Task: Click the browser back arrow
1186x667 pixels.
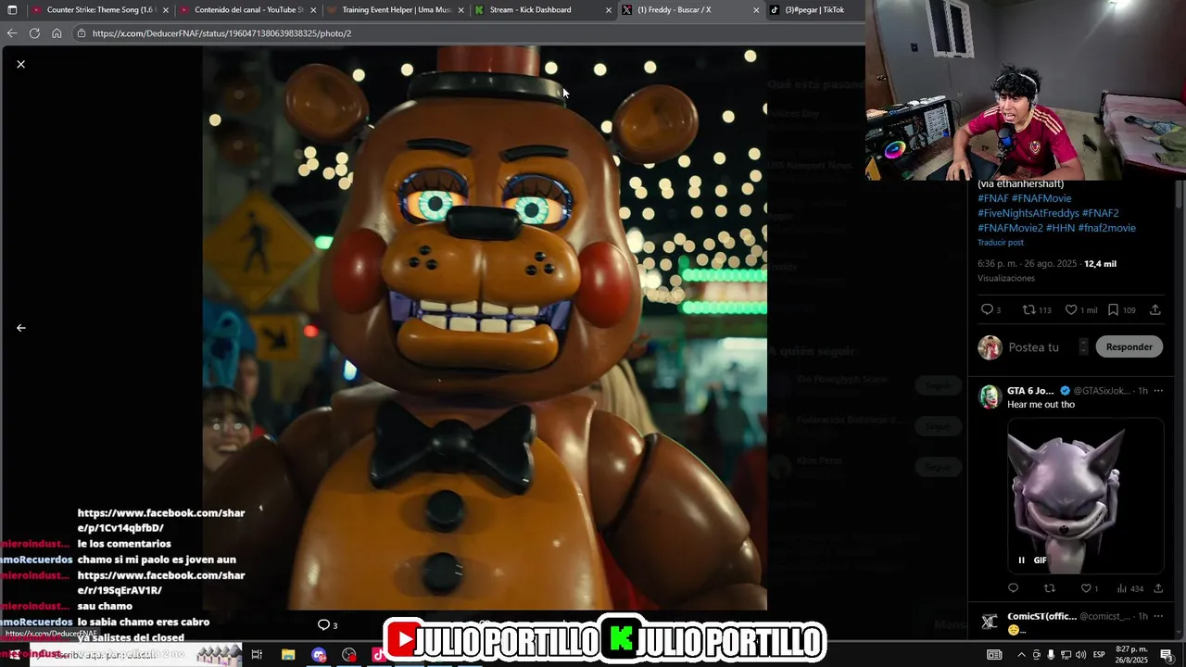Action: (x=11, y=33)
